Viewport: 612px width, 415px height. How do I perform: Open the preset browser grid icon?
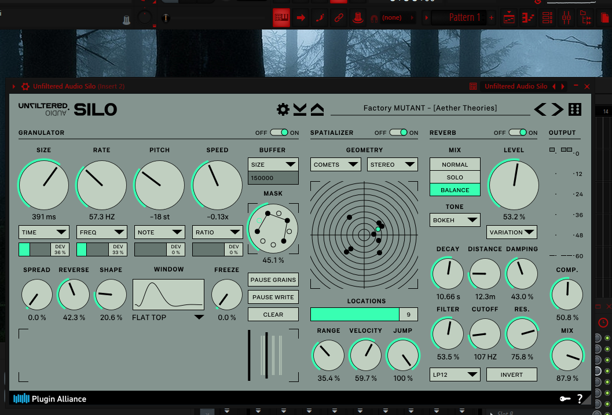point(575,109)
